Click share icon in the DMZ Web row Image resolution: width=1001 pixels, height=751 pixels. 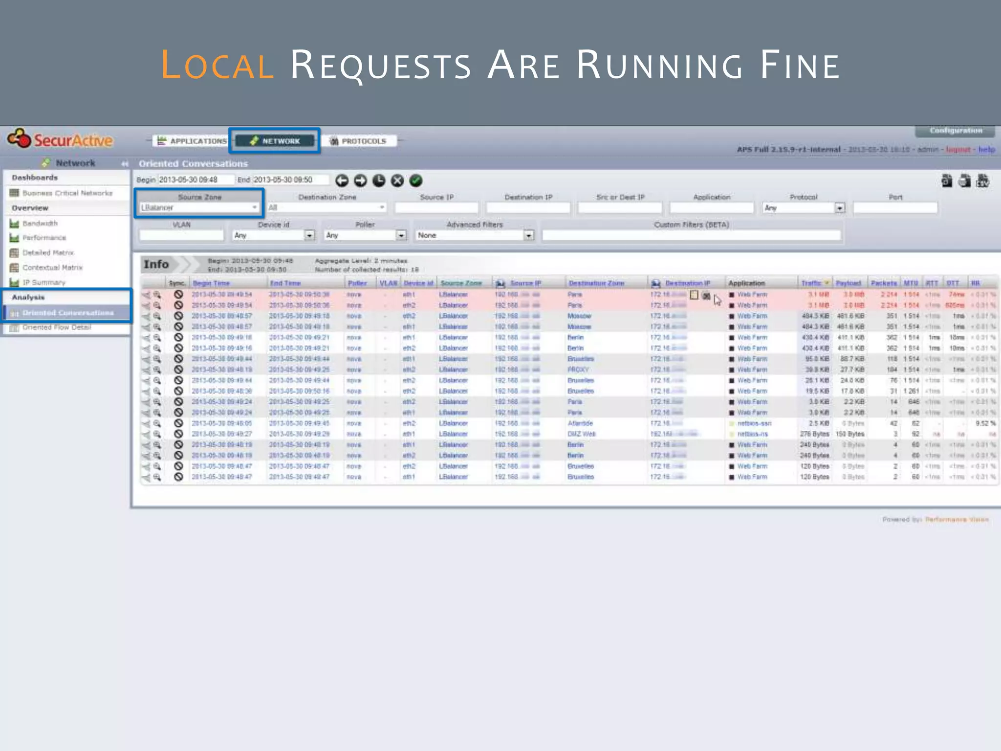pyautogui.click(x=146, y=434)
